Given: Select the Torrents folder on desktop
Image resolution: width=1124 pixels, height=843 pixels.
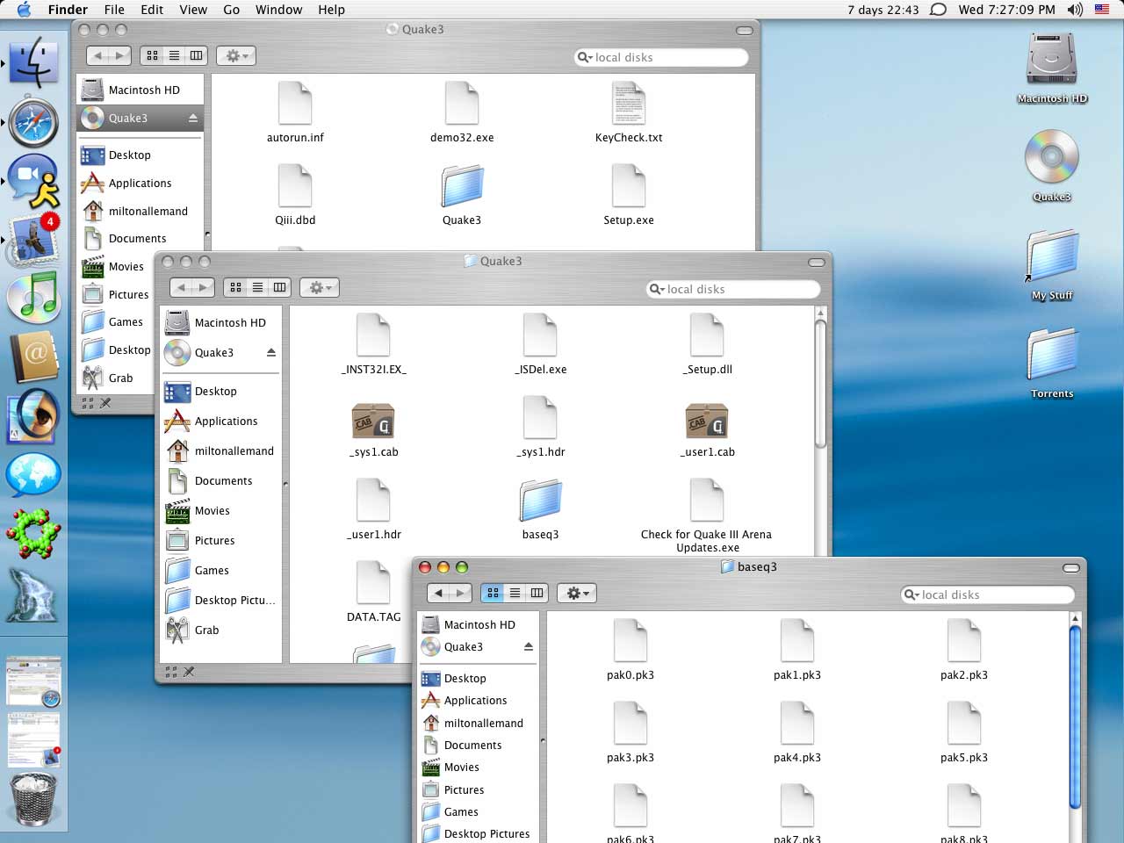Looking at the screenshot, I should pyautogui.click(x=1052, y=356).
